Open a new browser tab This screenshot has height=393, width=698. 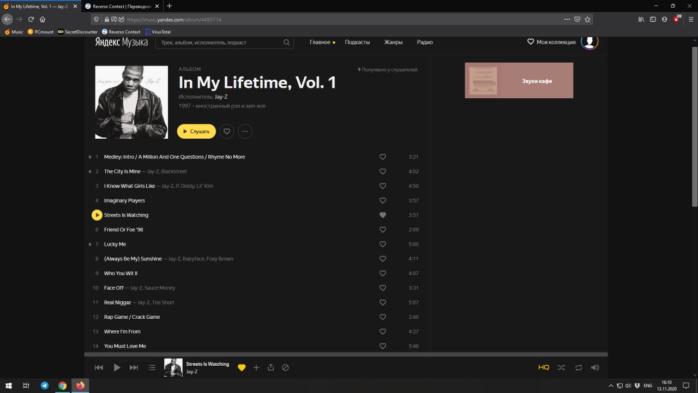click(169, 6)
